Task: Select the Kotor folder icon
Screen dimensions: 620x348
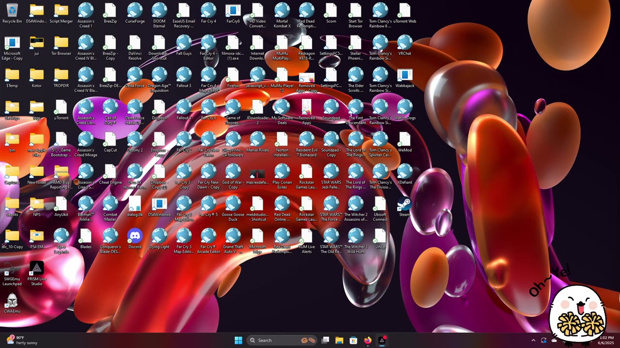Action: tap(37, 78)
